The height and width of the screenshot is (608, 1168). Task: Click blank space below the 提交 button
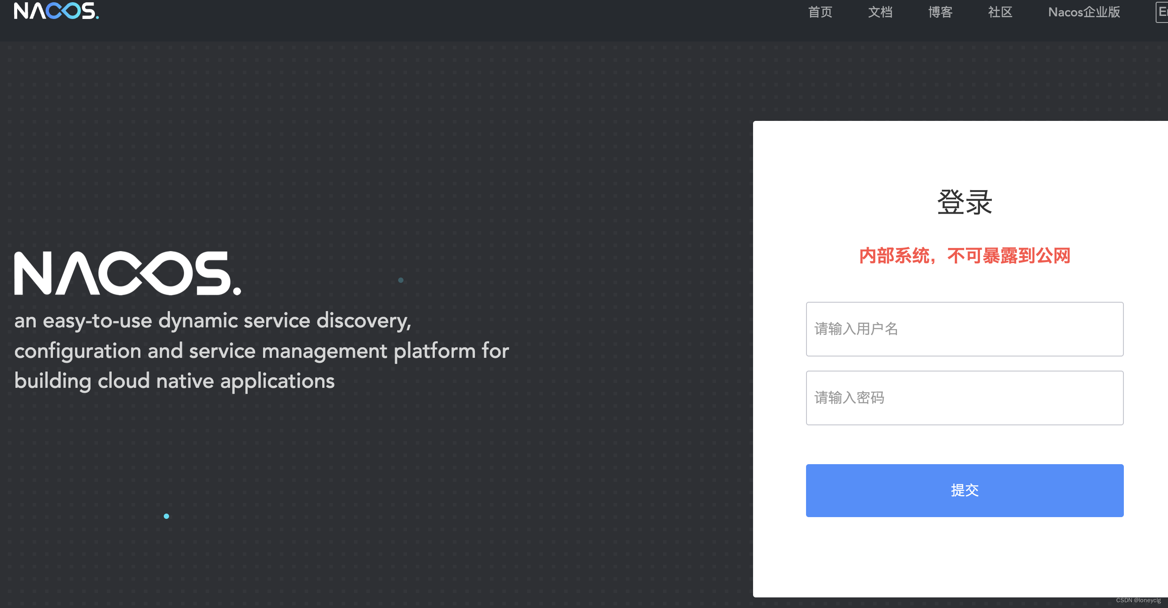964,557
